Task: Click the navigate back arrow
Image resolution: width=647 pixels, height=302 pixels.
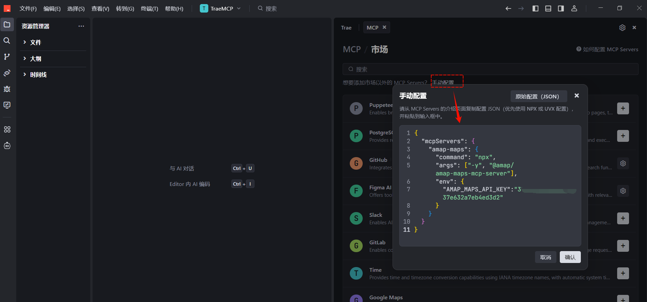Action: pyautogui.click(x=508, y=8)
